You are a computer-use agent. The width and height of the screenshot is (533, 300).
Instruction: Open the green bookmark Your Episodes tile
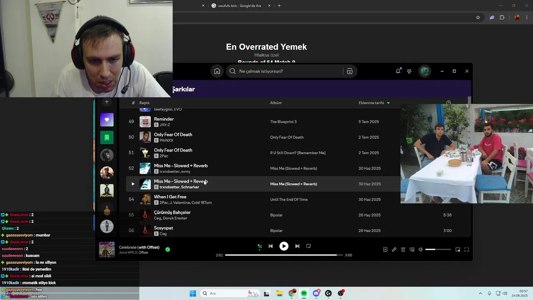pyautogui.click(x=107, y=137)
